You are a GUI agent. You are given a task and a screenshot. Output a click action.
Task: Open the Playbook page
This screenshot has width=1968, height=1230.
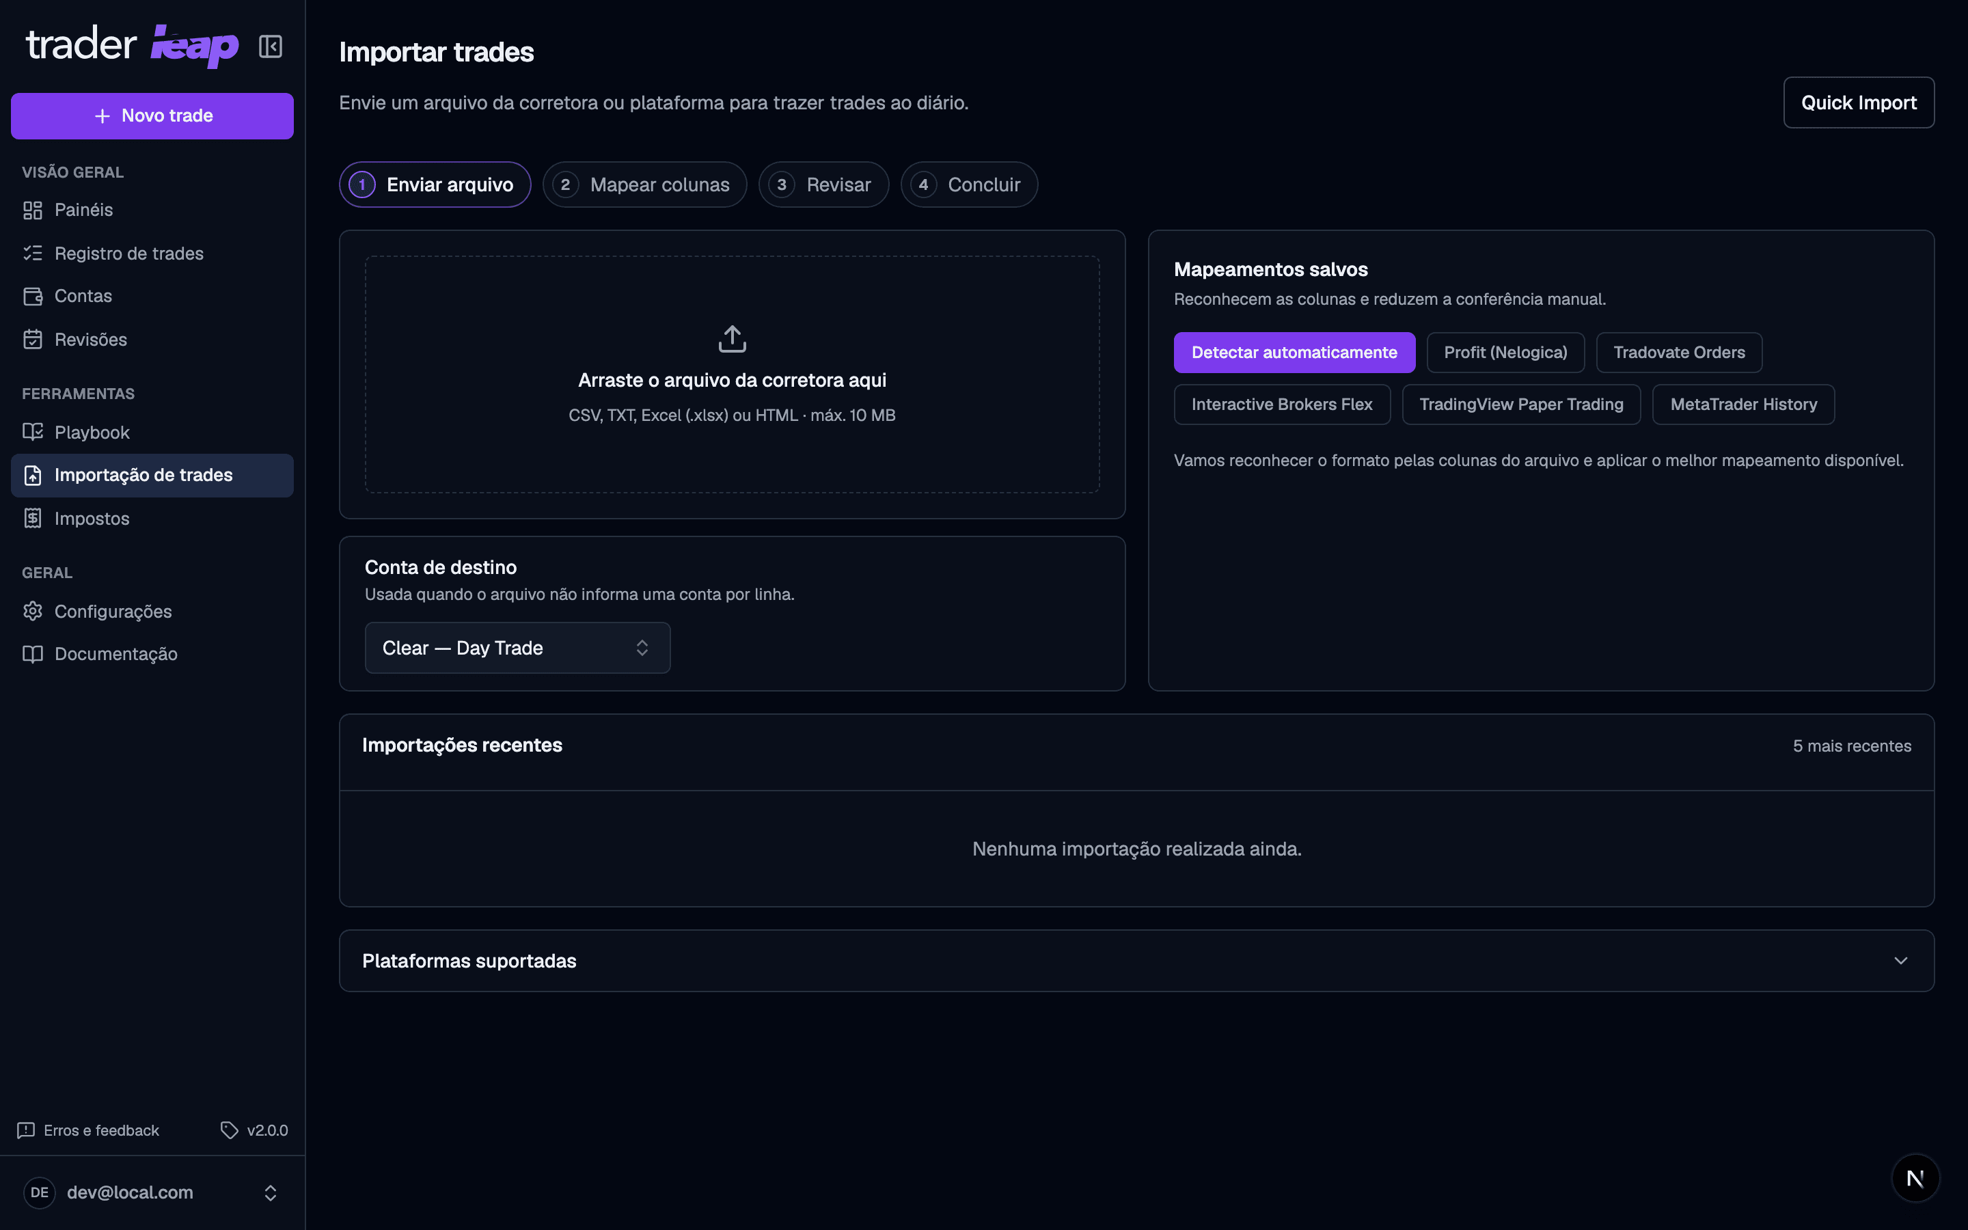(x=152, y=432)
